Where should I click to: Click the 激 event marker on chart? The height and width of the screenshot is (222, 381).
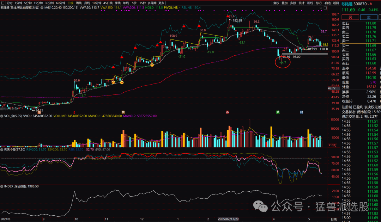(x=39, y=112)
